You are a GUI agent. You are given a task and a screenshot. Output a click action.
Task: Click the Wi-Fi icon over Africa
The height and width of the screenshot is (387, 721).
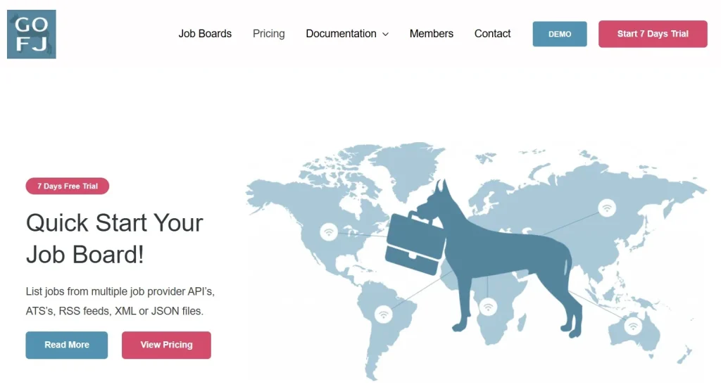tap(488, 307)
